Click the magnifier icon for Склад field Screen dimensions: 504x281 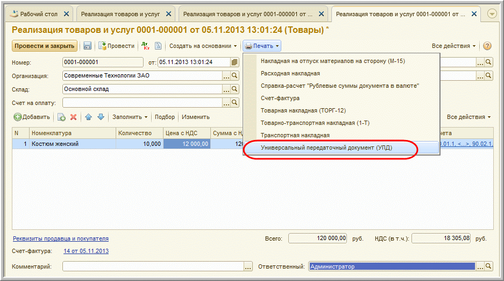235,89
